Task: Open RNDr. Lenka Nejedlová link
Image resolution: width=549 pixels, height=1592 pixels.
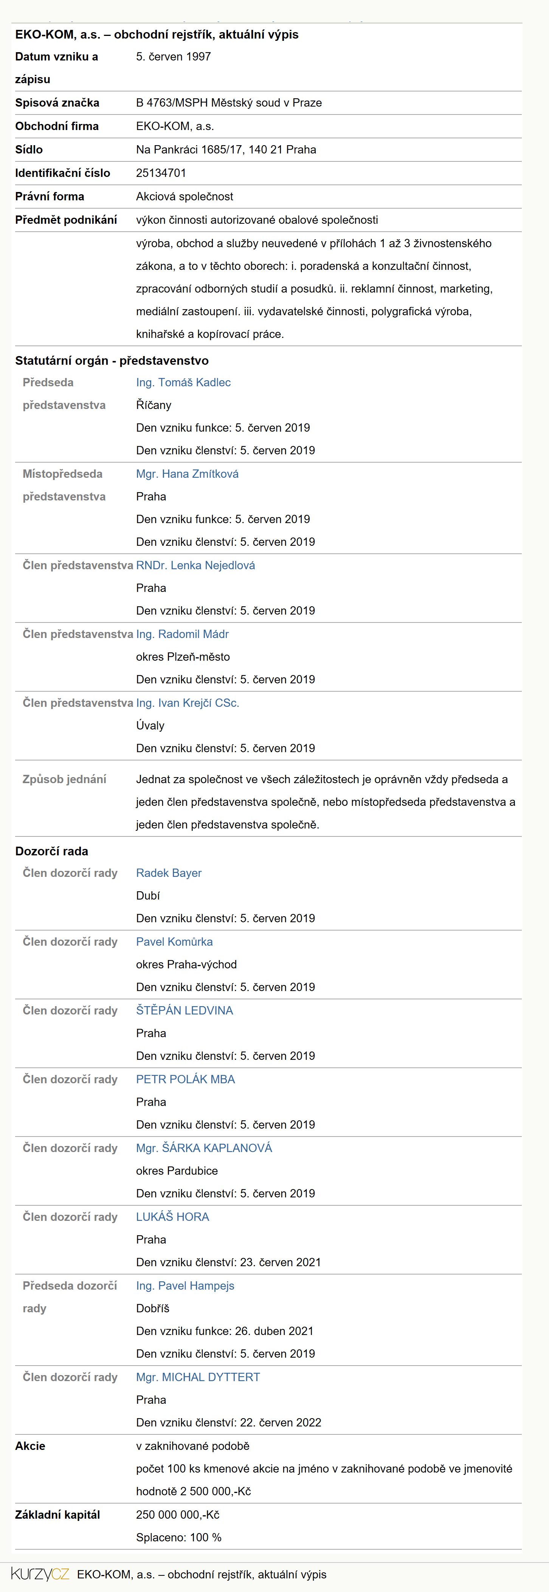Action: [x=195, y=565]
